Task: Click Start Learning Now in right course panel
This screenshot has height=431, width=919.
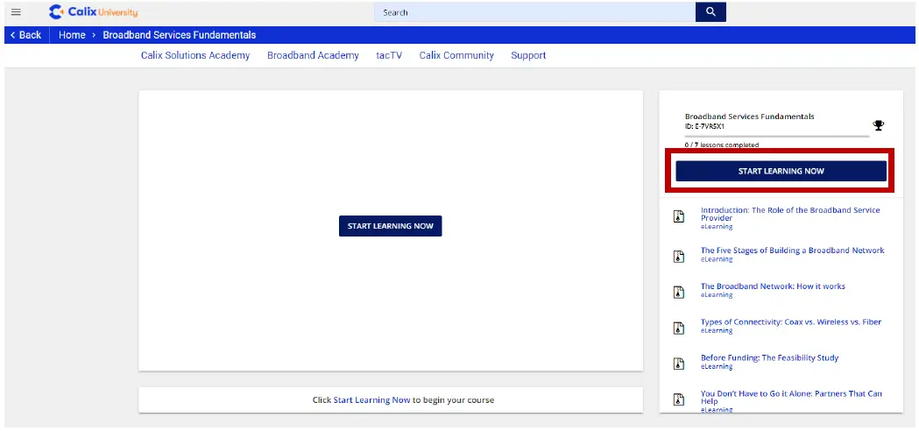Action: coord(781,171)
